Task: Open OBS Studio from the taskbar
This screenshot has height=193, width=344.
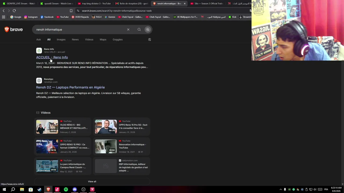Action: (84, 190)
